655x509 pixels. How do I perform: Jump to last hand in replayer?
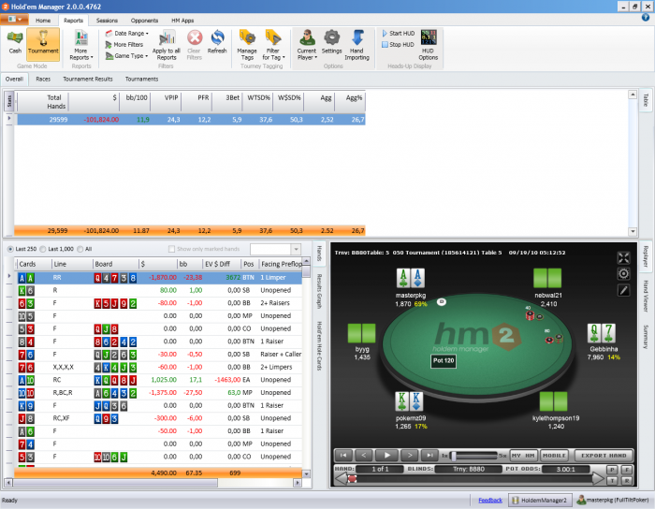click(x=429, y=455)
